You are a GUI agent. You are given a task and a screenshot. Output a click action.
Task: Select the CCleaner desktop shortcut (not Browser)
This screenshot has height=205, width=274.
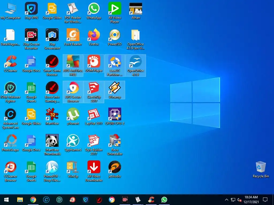tap(10, 64)
